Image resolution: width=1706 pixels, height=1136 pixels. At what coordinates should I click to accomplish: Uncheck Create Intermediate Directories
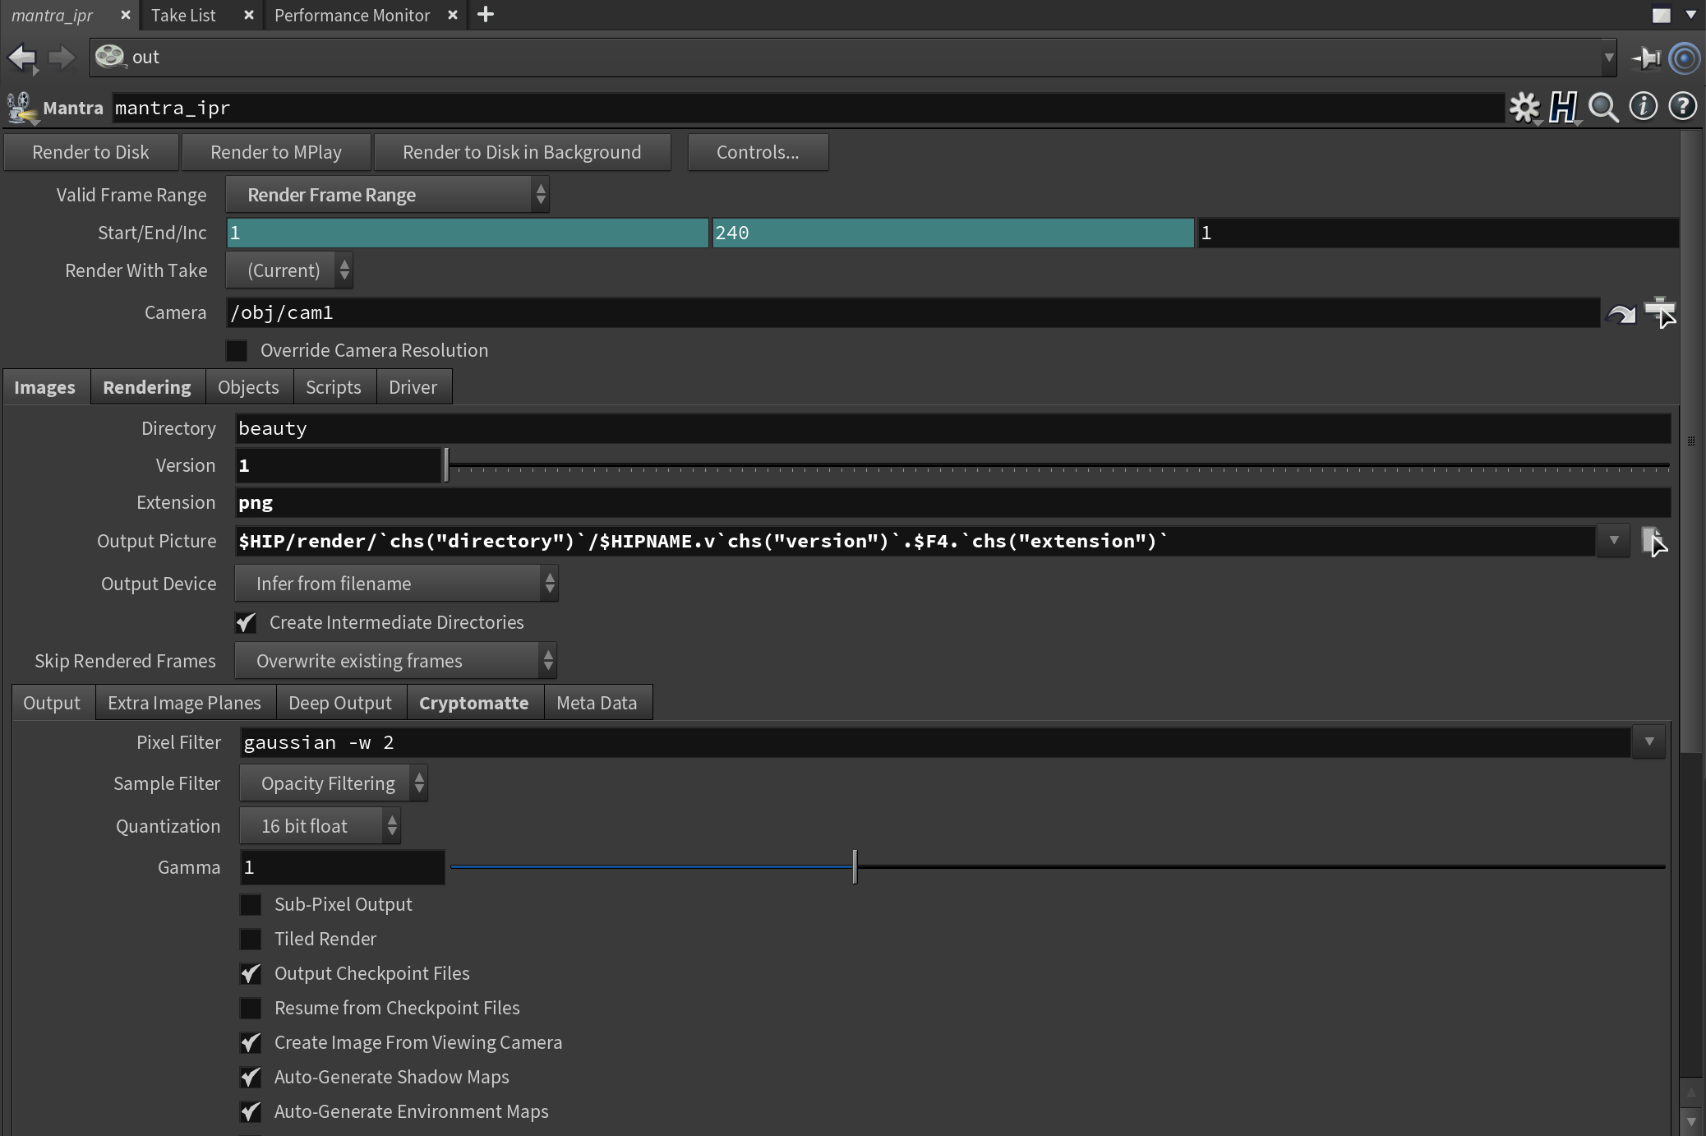point(247,623)
